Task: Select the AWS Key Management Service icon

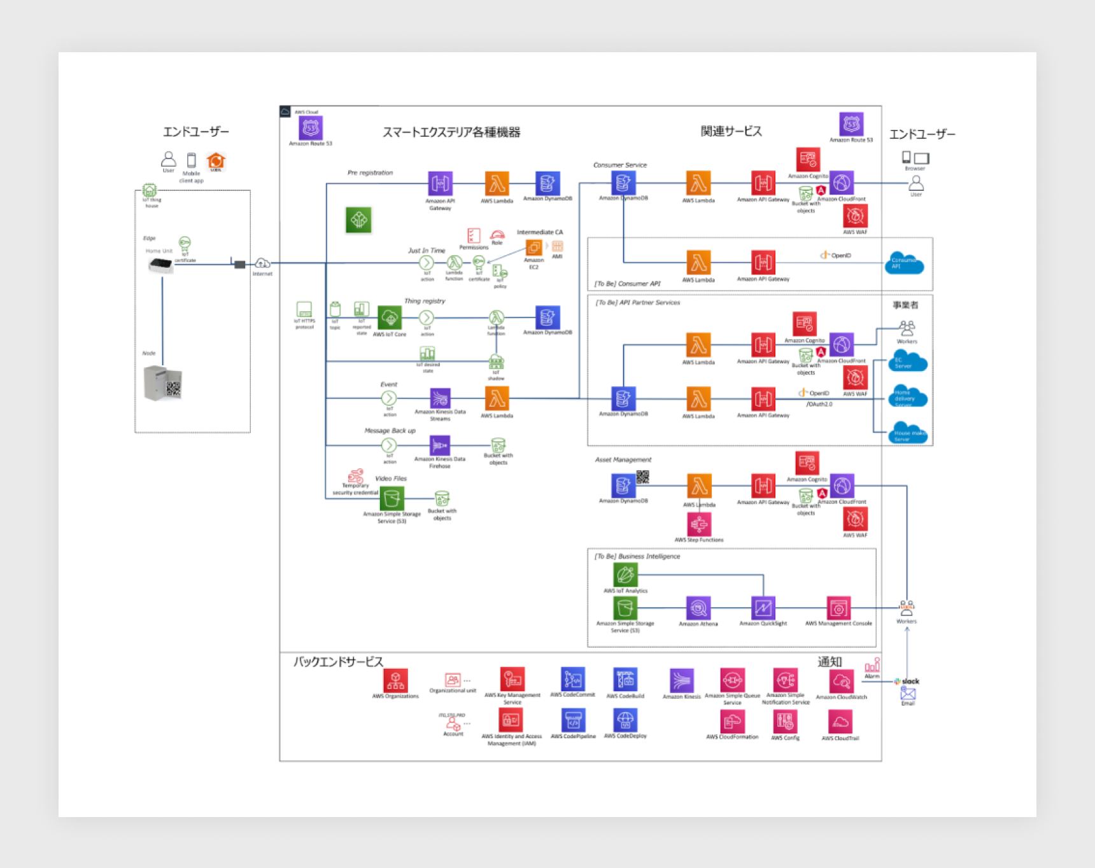Action: pyautogui.click(x=512, y=679)
